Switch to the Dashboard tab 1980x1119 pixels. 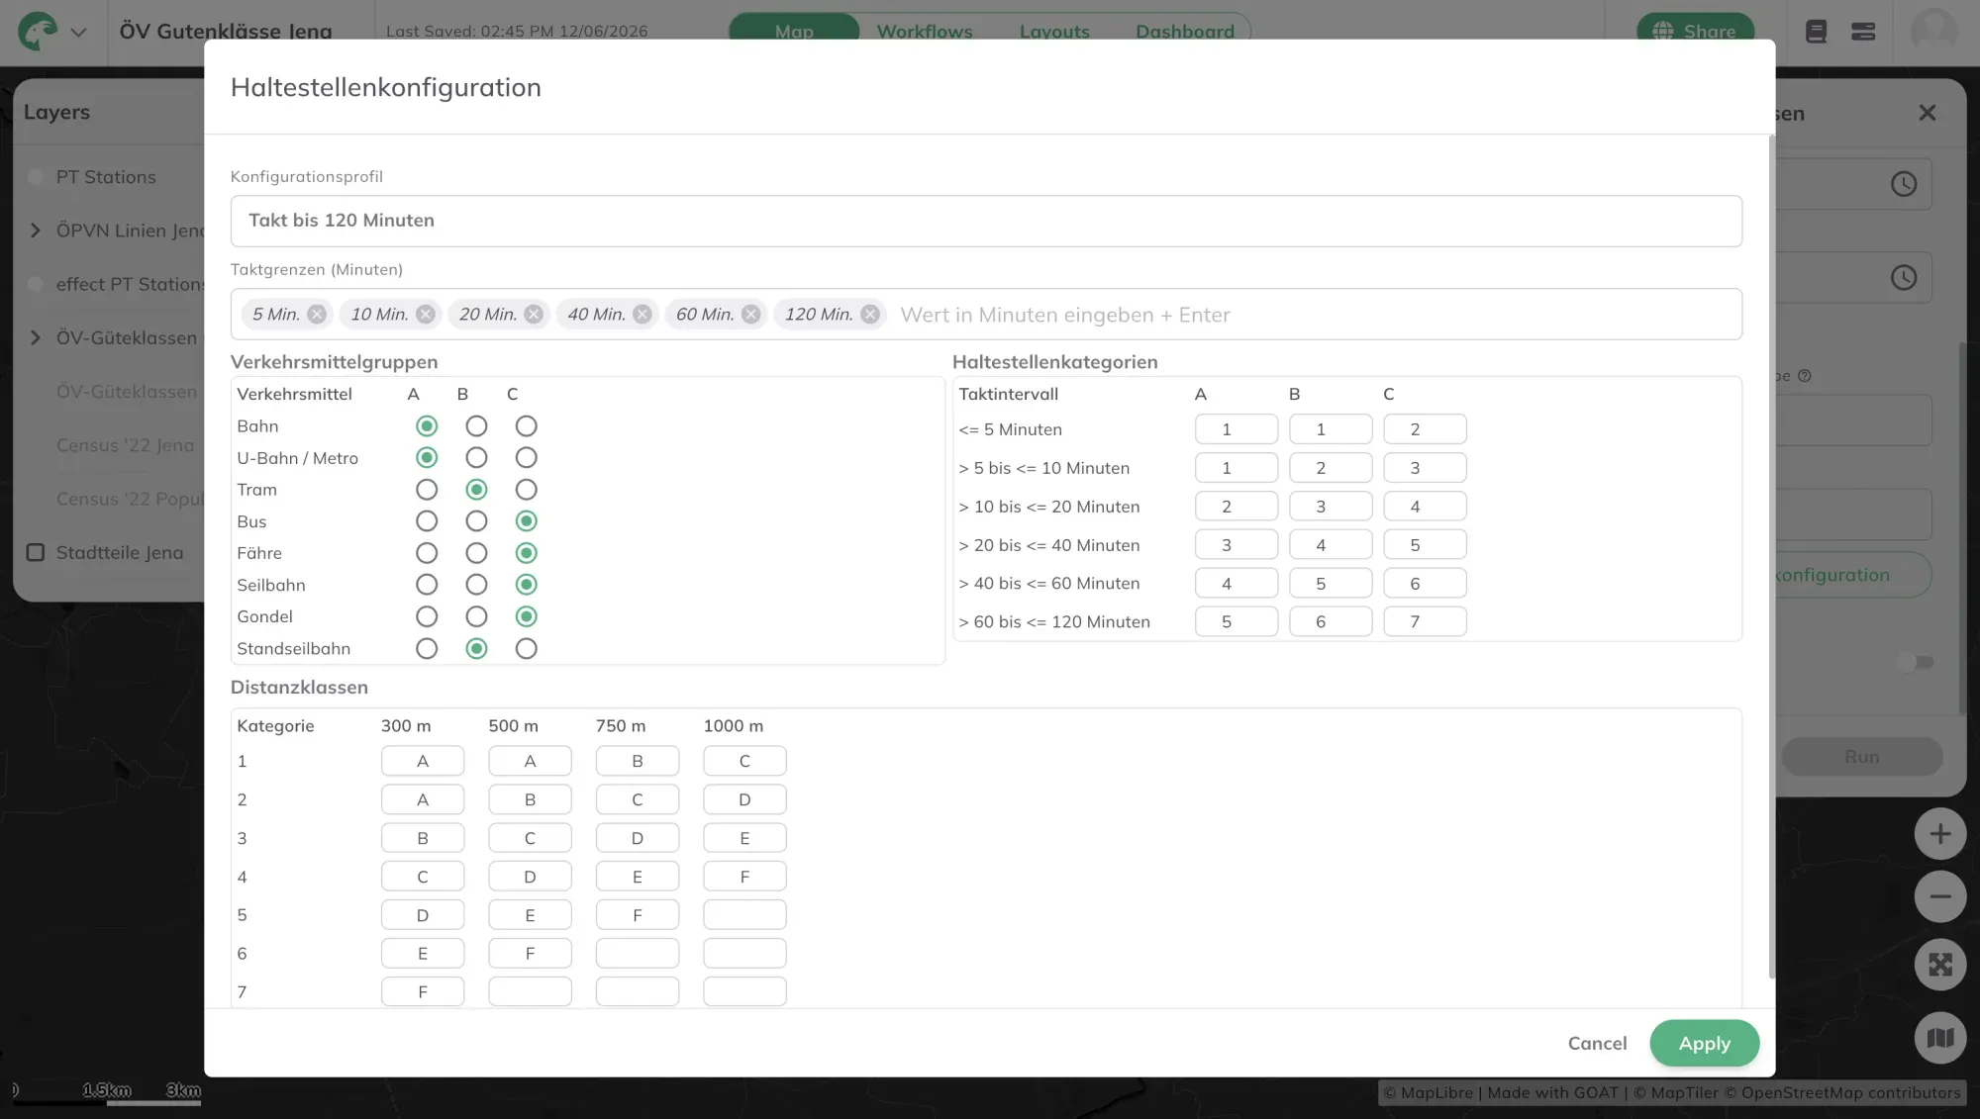click(x=1185, y=32)
